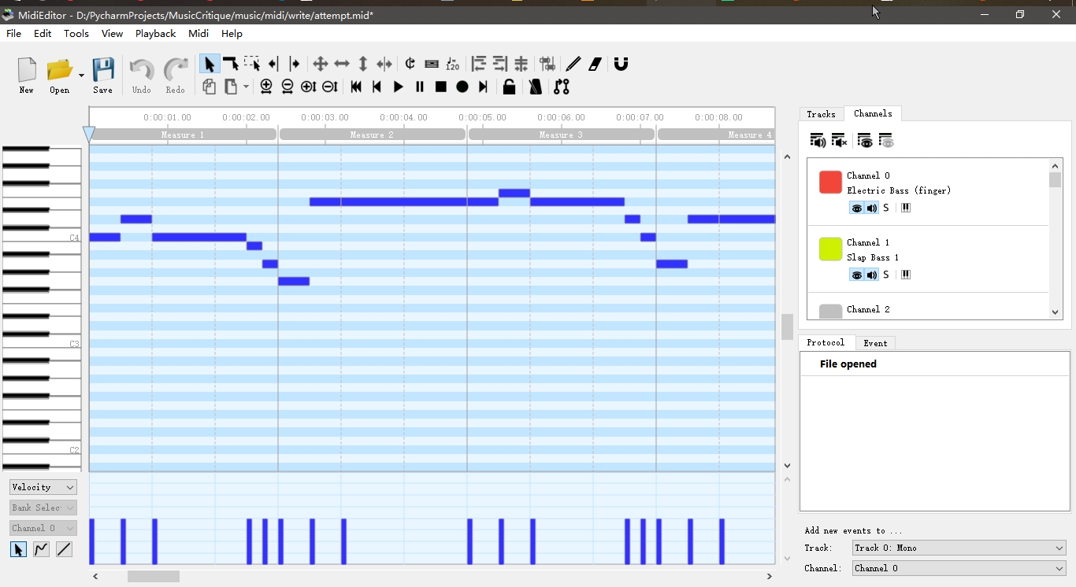Toggle Channel 0 audible speaker
Viewport: 1076px width, 587px height.
pyautogui.click(x=872, y=208)
